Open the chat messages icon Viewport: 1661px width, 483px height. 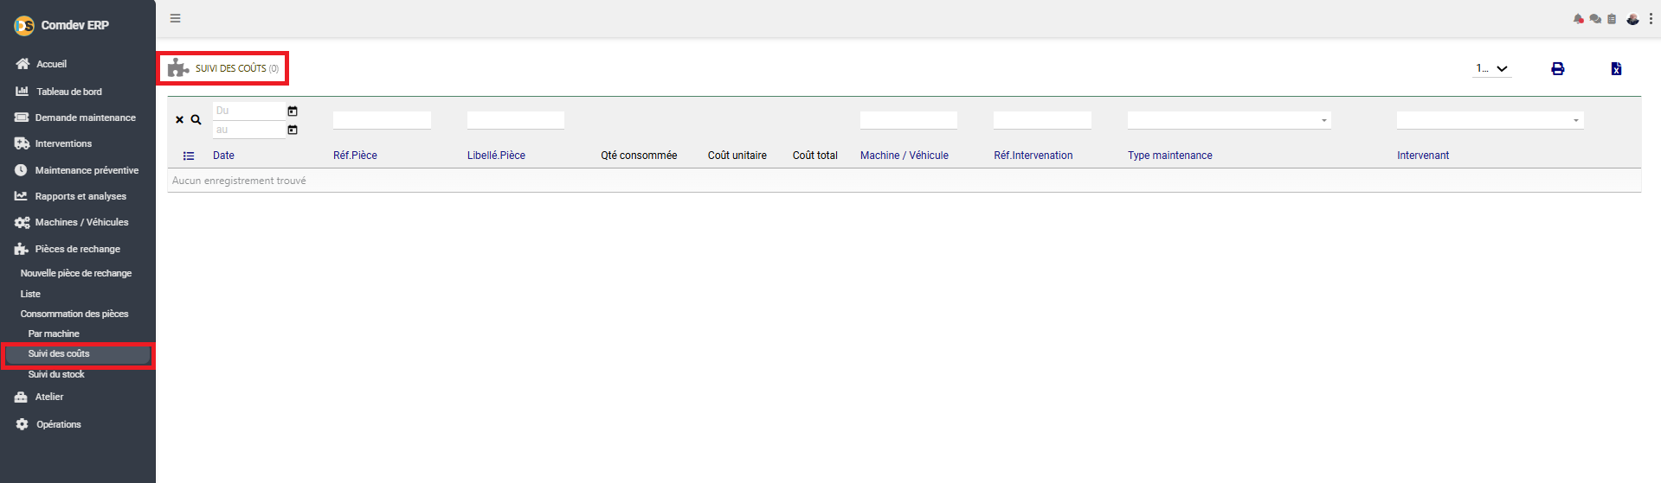point(1595,19)
